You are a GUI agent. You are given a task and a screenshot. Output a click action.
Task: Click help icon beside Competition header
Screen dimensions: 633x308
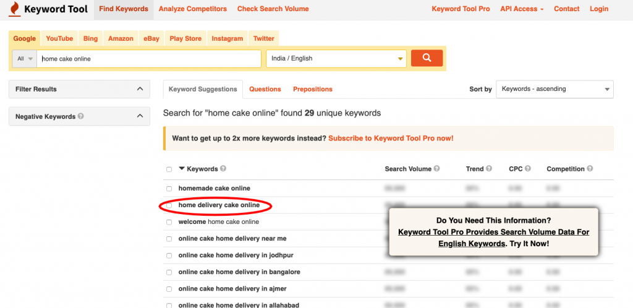pos(590,169)
